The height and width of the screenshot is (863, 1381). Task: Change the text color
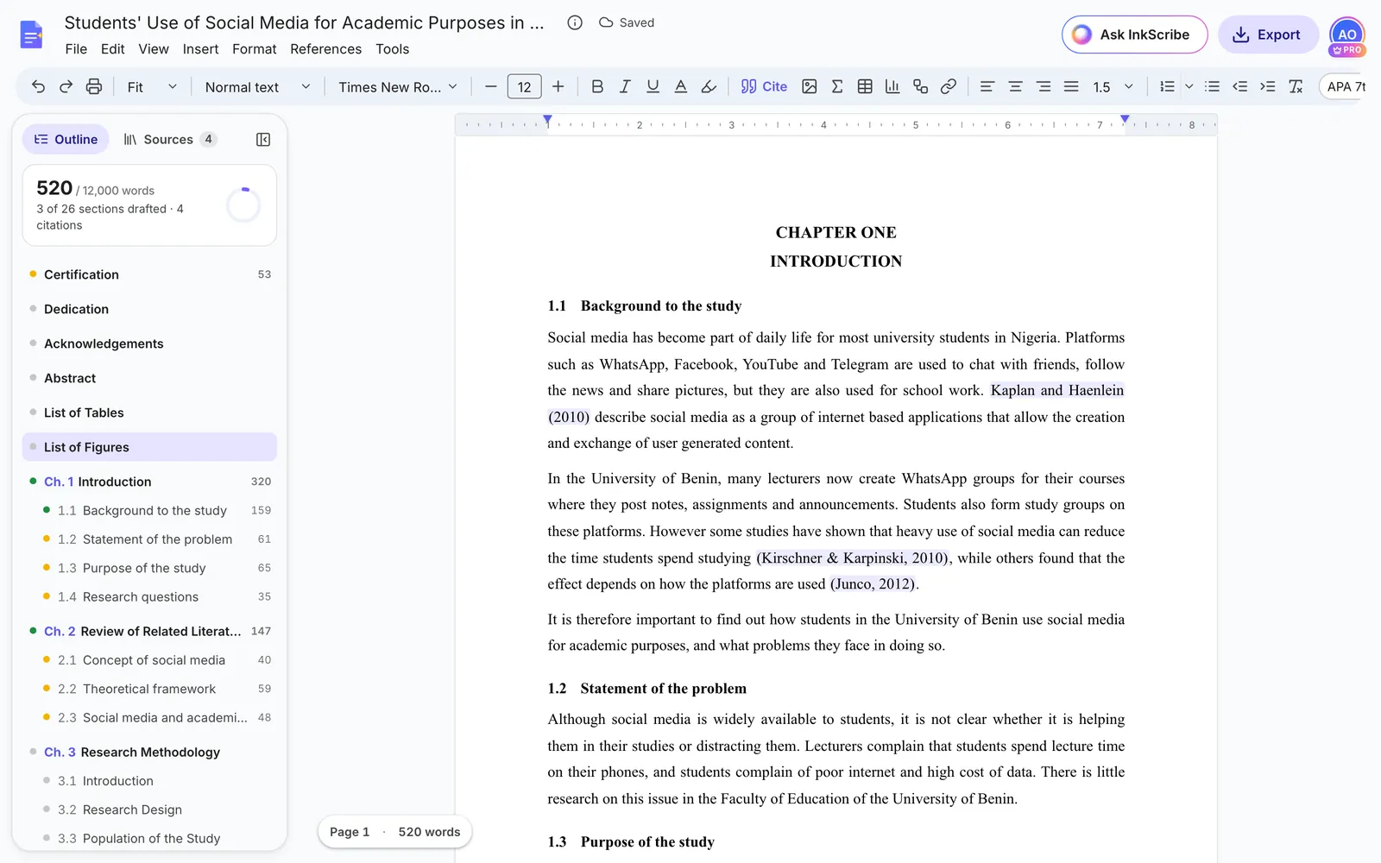pos(681,86)
